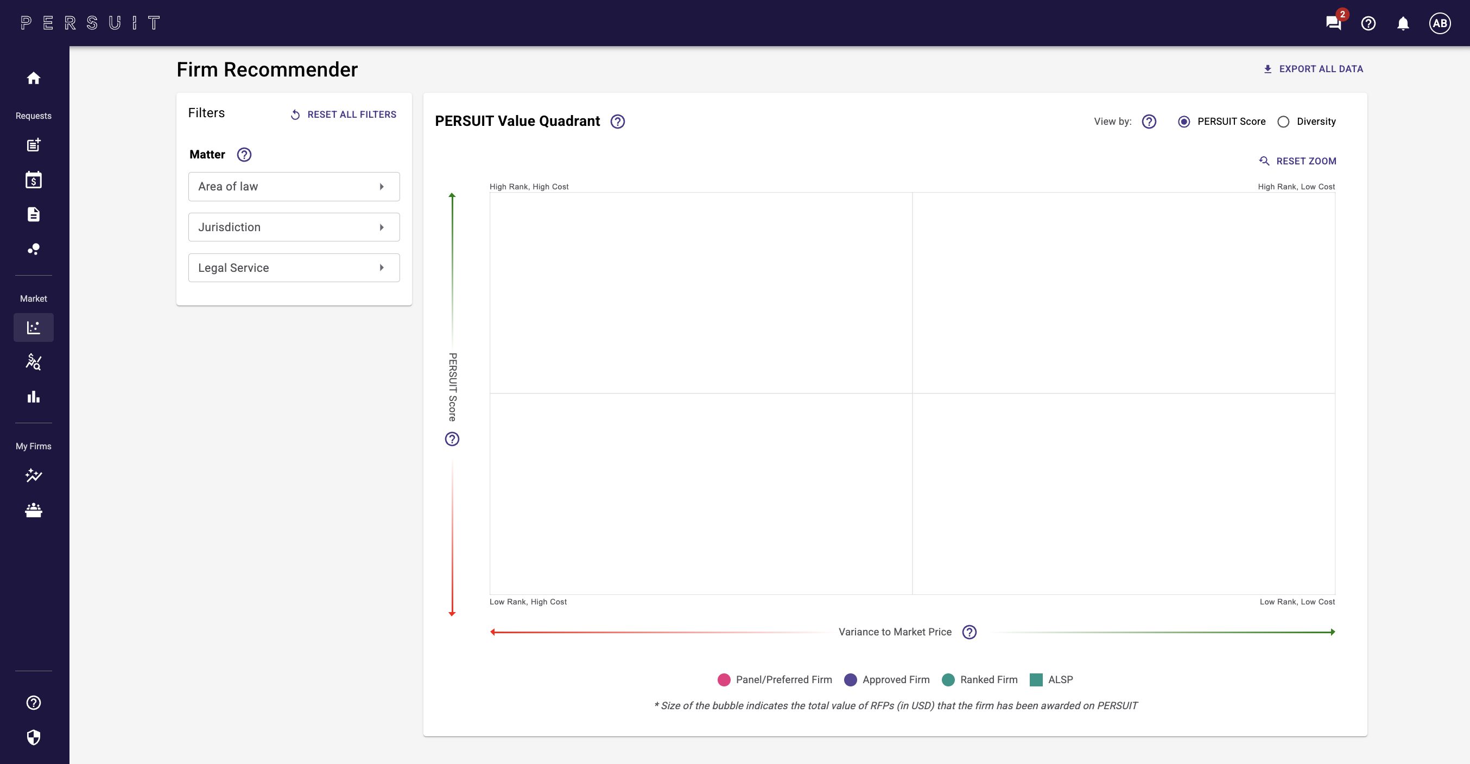
Task: Toggle the Panel/Preferred Firm legend item
Action: click(x=775, y=679)
